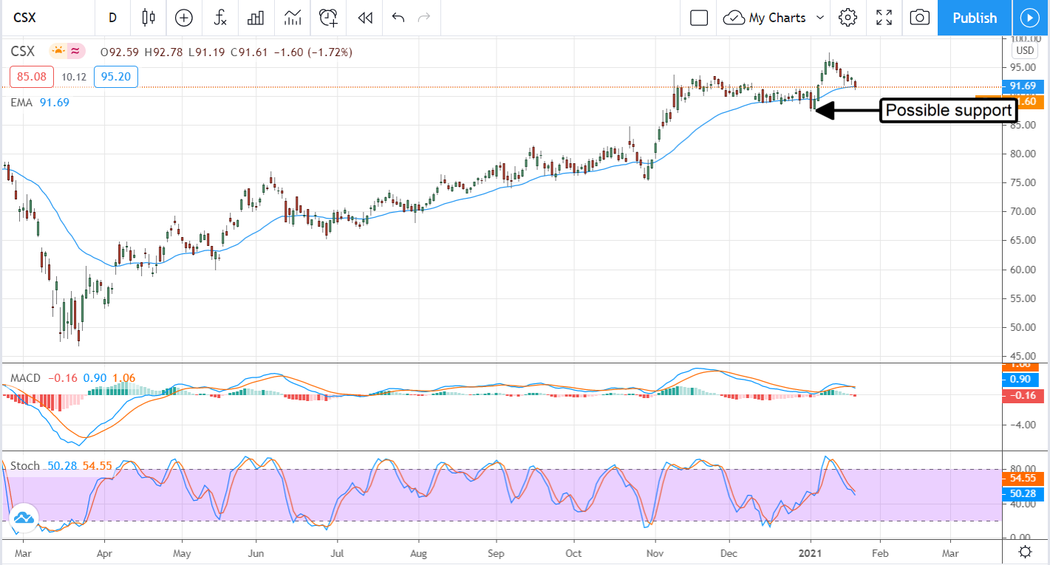Expand the My Charts dropdown
The image size is (1050, 565).
pos(774,18)
